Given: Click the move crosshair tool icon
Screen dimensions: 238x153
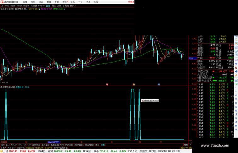Looking at the screenshot, I should (x=236, y=71).
